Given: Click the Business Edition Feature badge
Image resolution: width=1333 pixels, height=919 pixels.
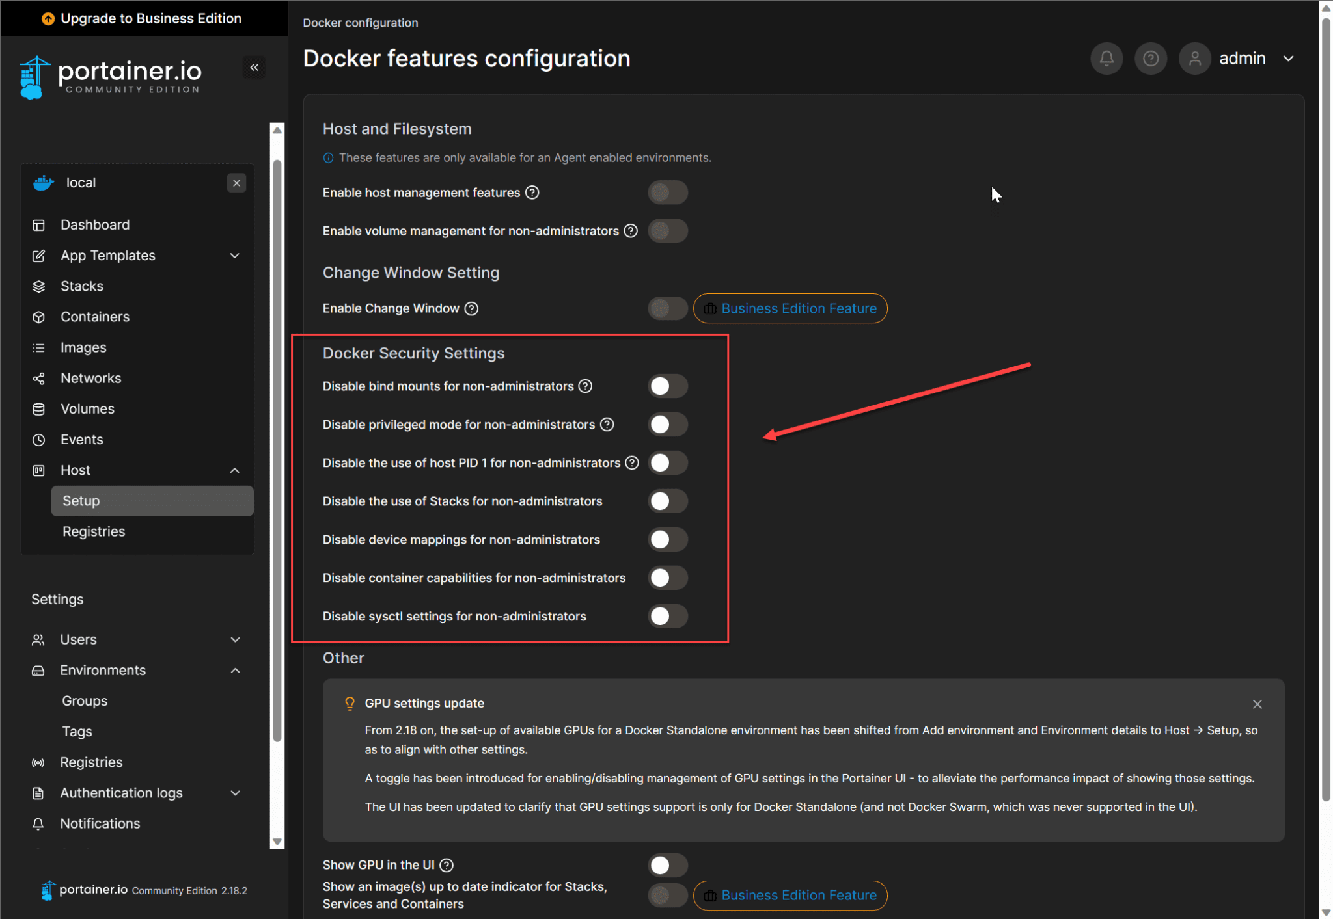Looking at the screenshot, I should click(x=790, y=308).
